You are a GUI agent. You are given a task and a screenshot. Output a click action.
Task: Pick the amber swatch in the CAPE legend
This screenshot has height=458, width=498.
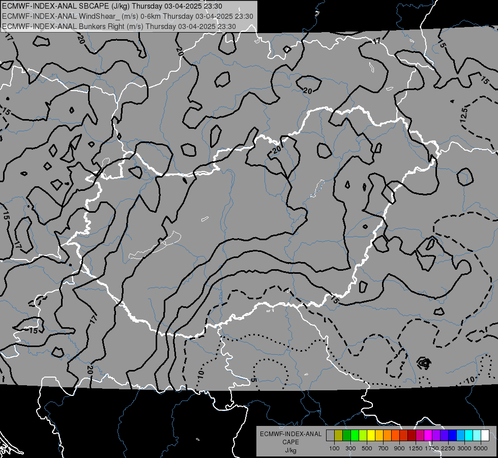coord(379,436)
